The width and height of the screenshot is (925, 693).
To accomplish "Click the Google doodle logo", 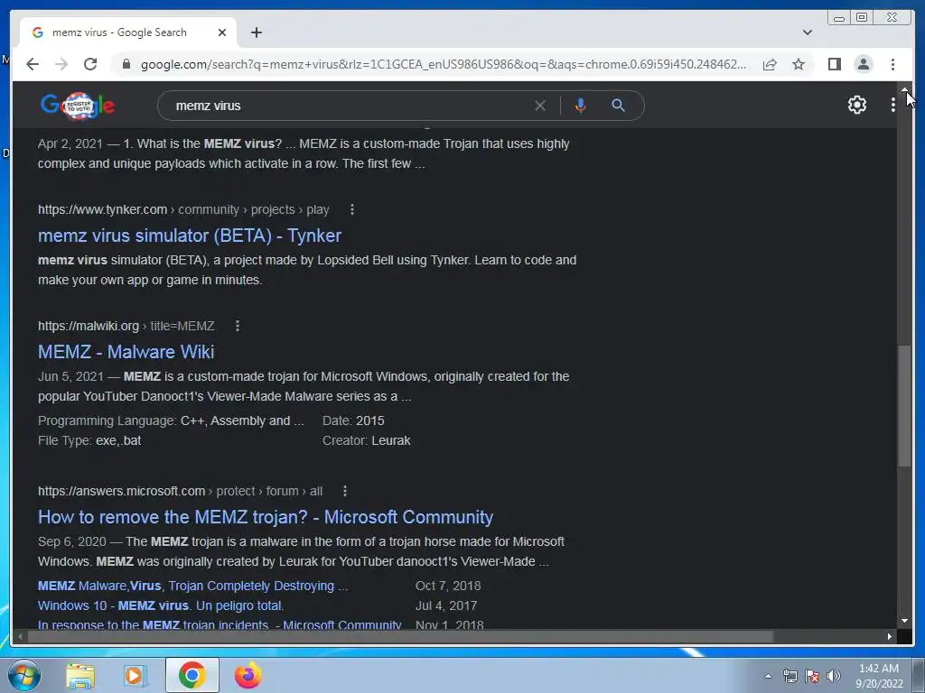I will tap(78, 106).
